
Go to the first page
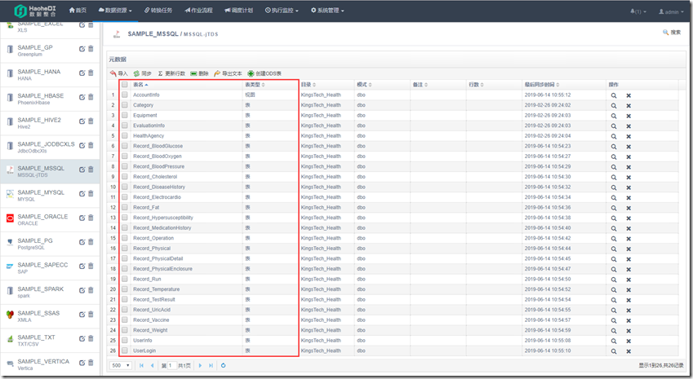tap(141, 365)
